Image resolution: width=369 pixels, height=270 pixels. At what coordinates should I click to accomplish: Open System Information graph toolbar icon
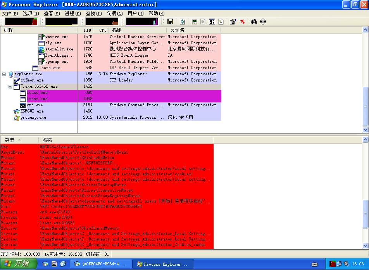(195, 22)
